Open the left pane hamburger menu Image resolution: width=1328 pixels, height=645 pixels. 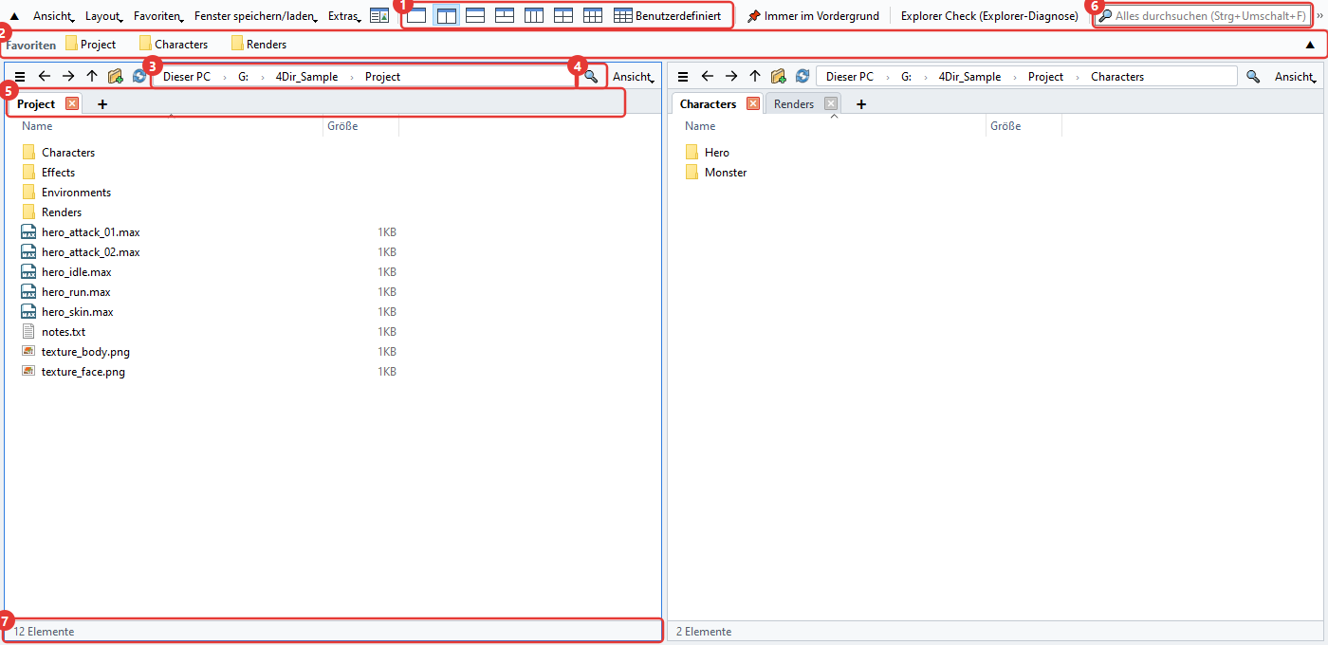(x=20, y=77)
